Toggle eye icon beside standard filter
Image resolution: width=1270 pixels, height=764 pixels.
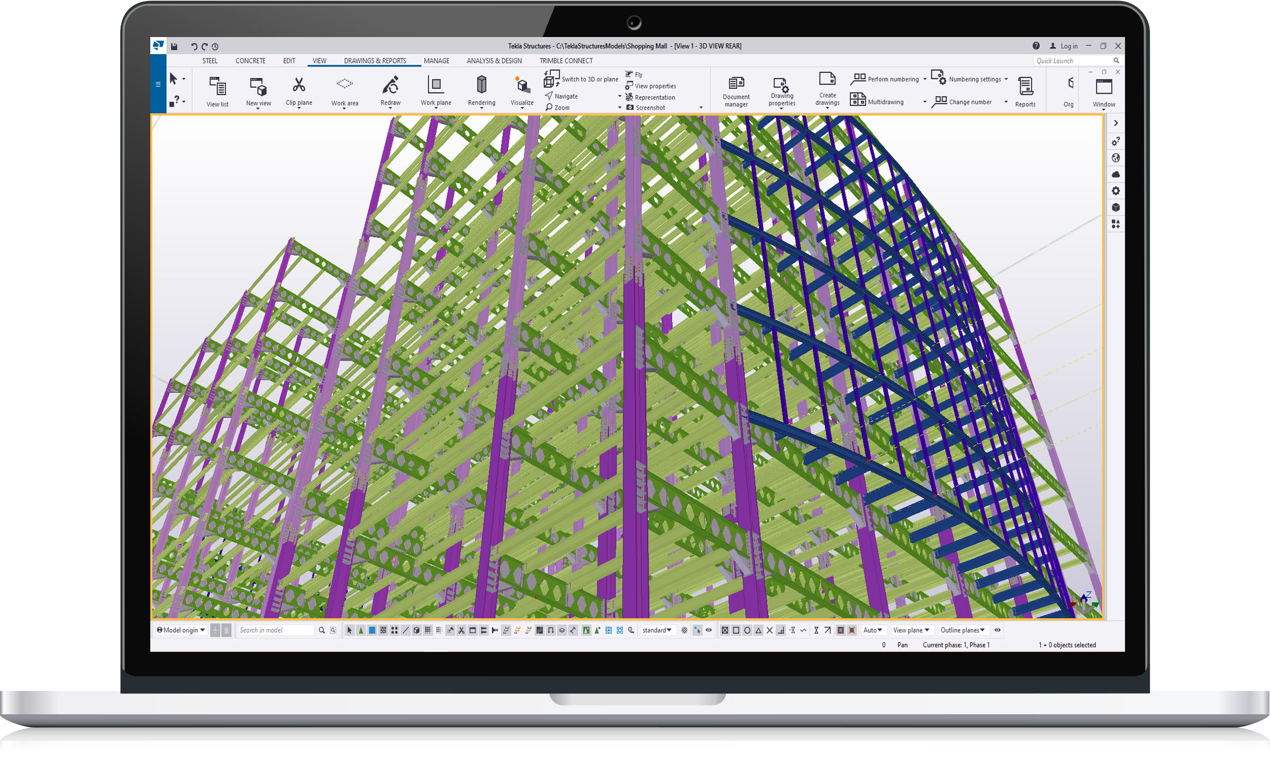pyautogui.click(x=709, y=630)
